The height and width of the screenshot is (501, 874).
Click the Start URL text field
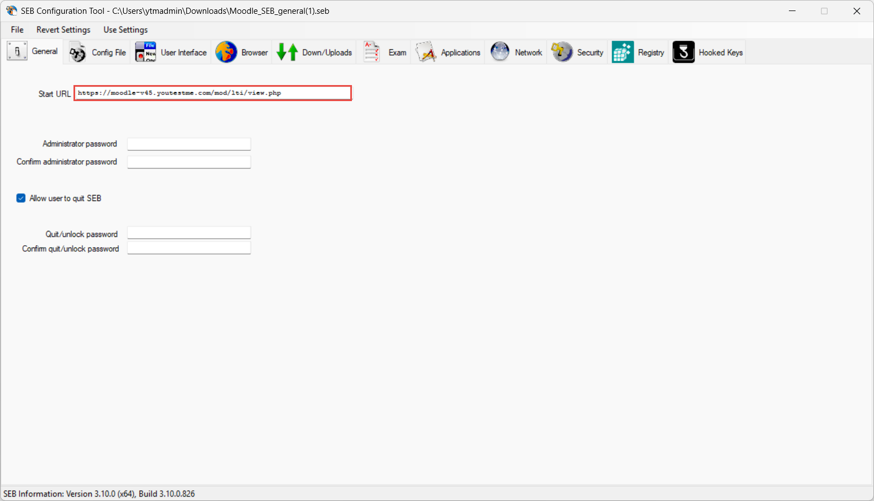(x=213, y=93)
